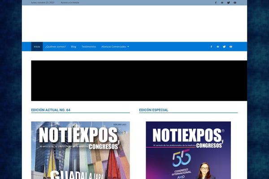Open Twitter icon in the blue navigation bar
Screen dimensions: 269x179
224,47
